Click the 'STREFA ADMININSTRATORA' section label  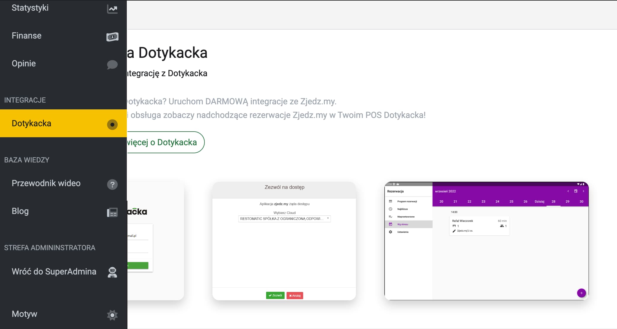(x=50, y=248)
